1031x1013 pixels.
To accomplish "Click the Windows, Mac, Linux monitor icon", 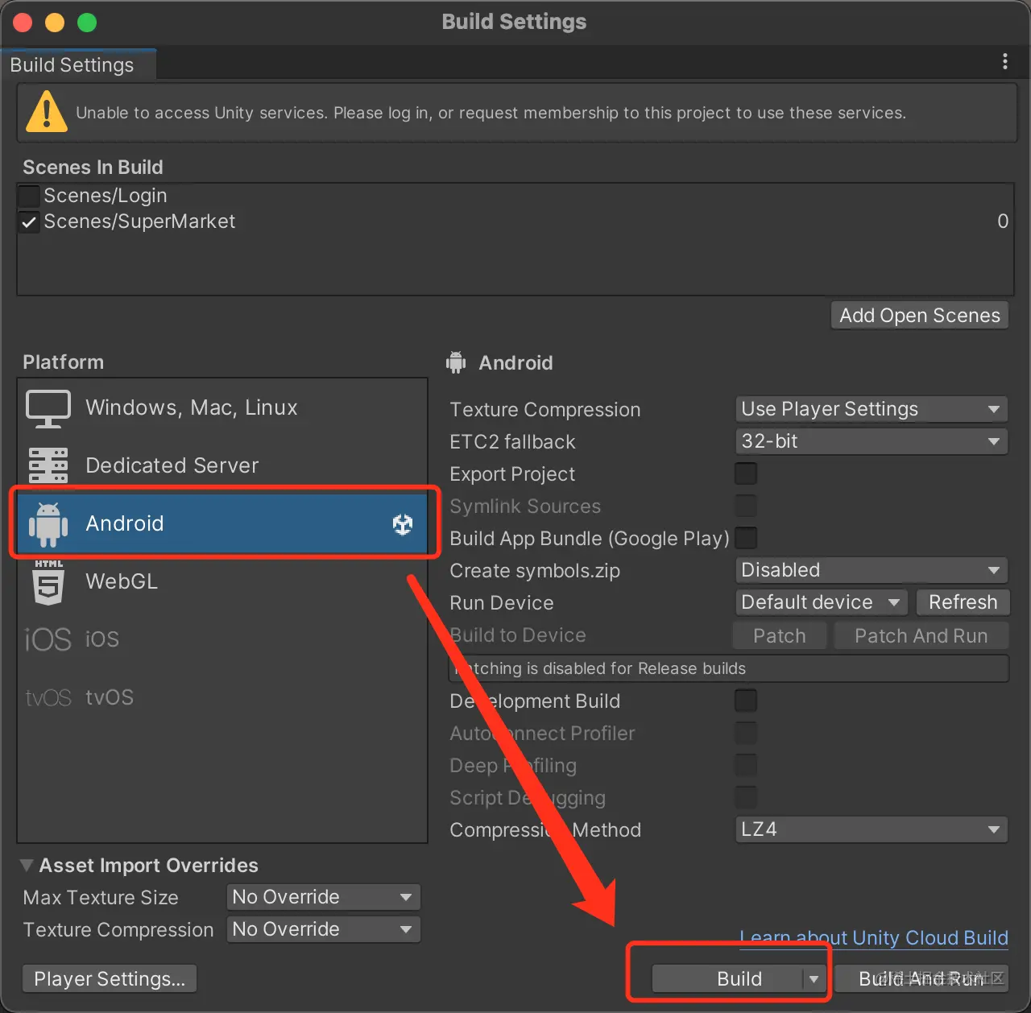I will (48, 408).
